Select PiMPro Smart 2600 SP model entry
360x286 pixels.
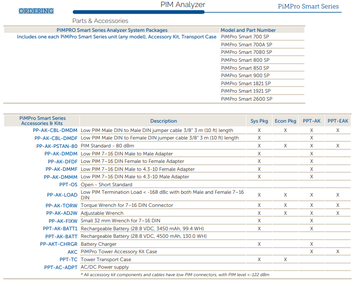[x=246, y=99]
